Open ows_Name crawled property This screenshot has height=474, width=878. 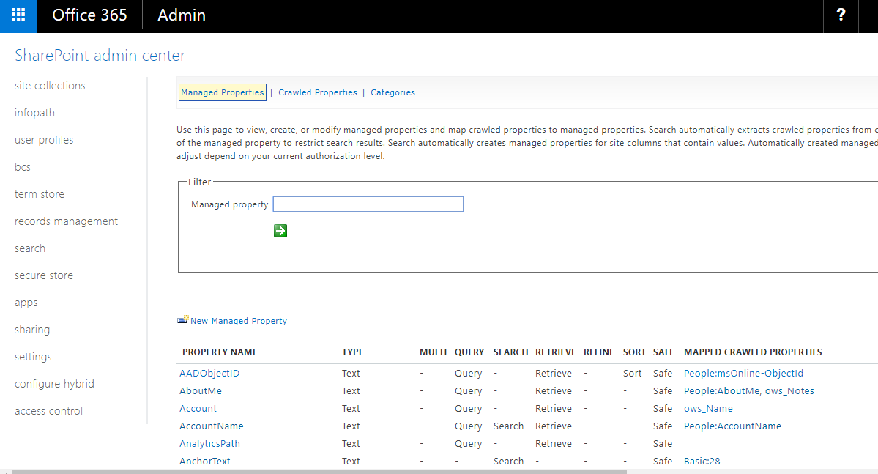tap(708, 409)
